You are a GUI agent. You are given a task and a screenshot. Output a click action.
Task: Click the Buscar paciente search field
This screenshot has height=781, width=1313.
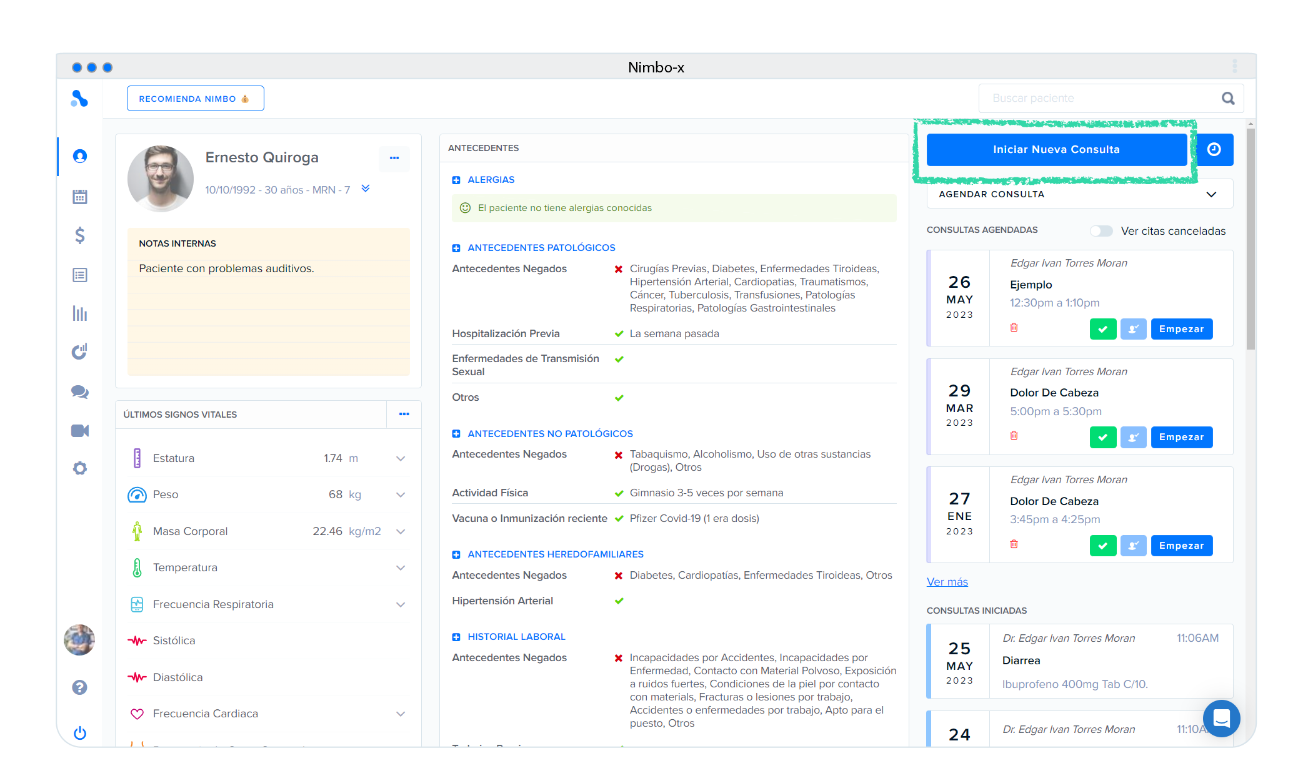tap(1100, 99)
